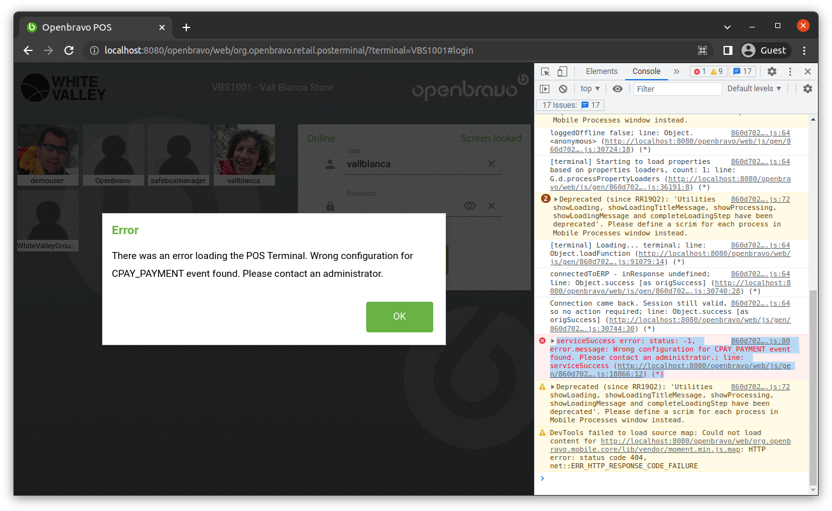
Task: Select the Openbravo POS browser tab
Action: (96, 27)
